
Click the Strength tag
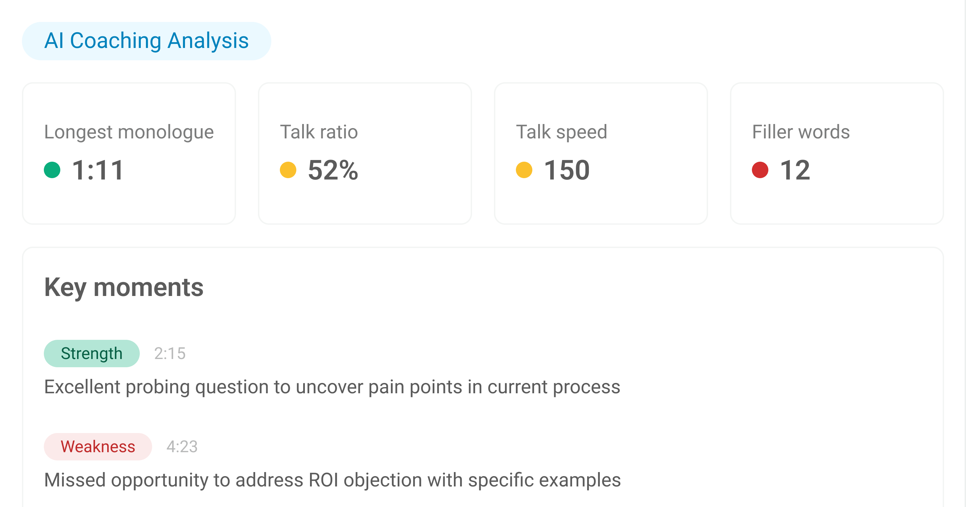click(91, 353)
